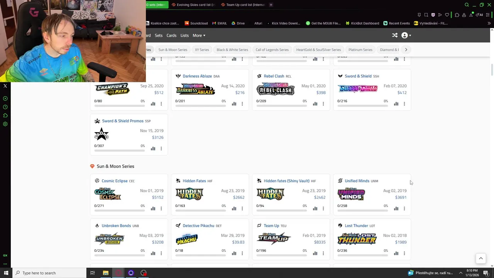The height and width of the screenshot is (278, 494).
Task: Click the shuffle random icon in header
Action: tap(395, 36)
